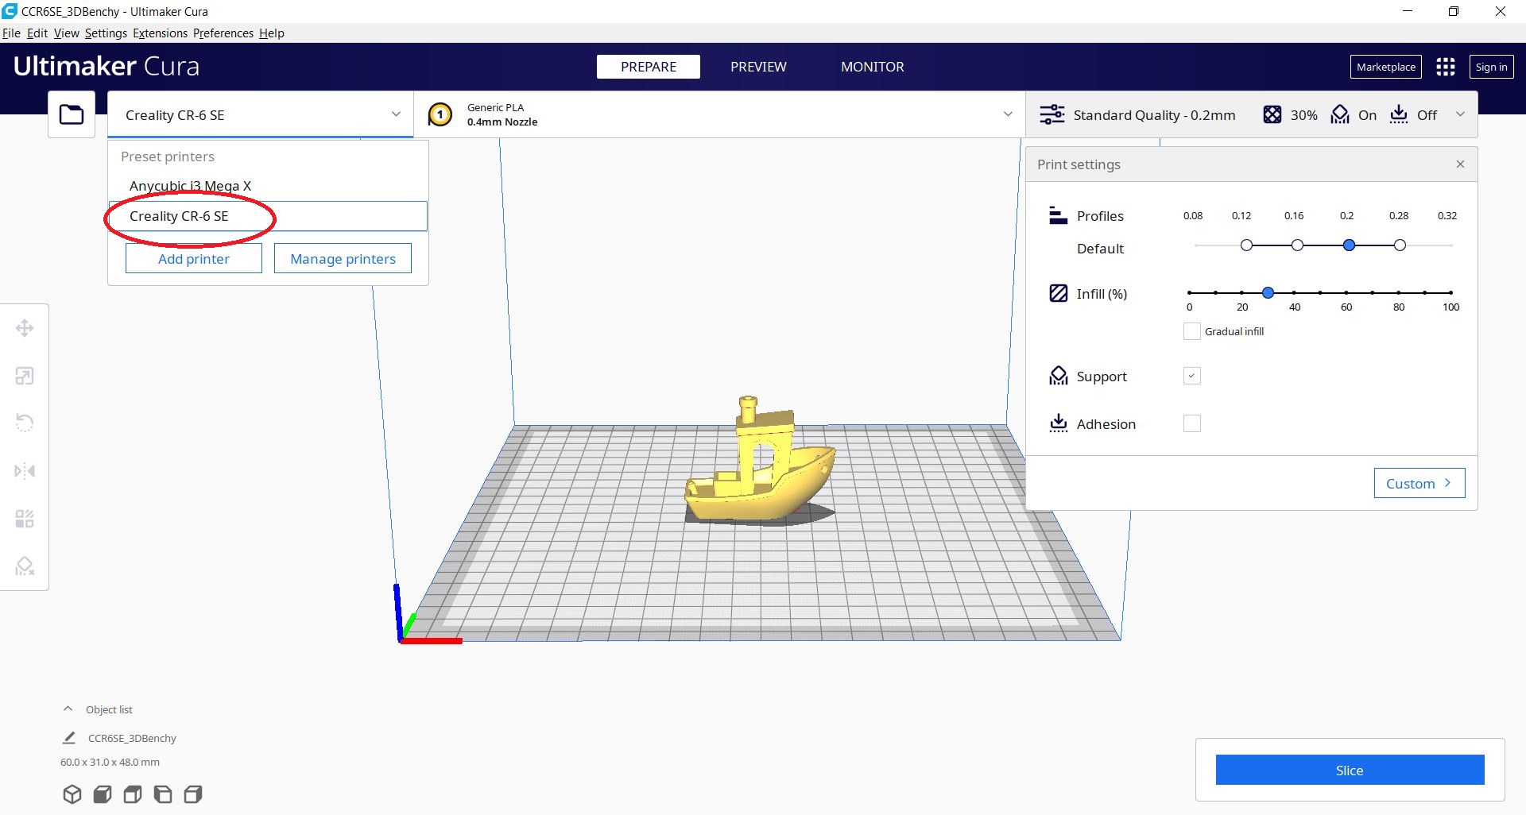Toggle the Support checkbox

pos(1191,376)
